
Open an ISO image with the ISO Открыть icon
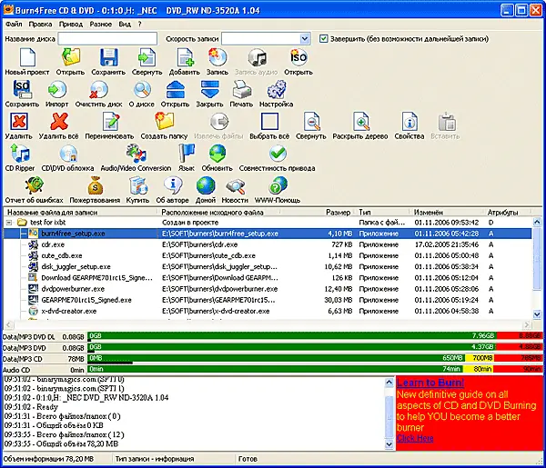(298, 57)
